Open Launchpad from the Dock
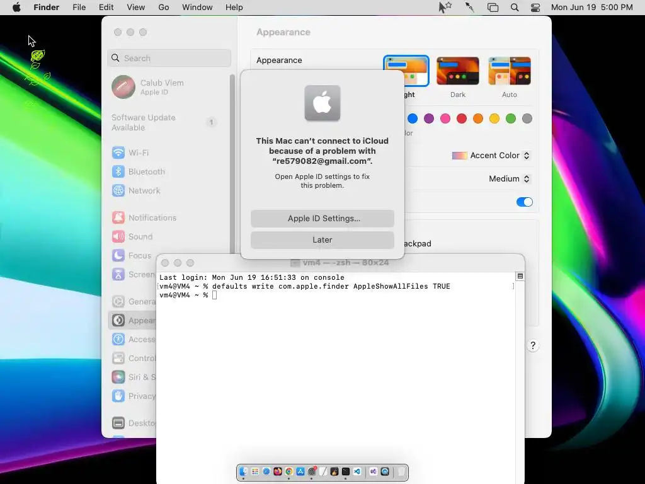The image size is (645, 484). coord(255,471)
